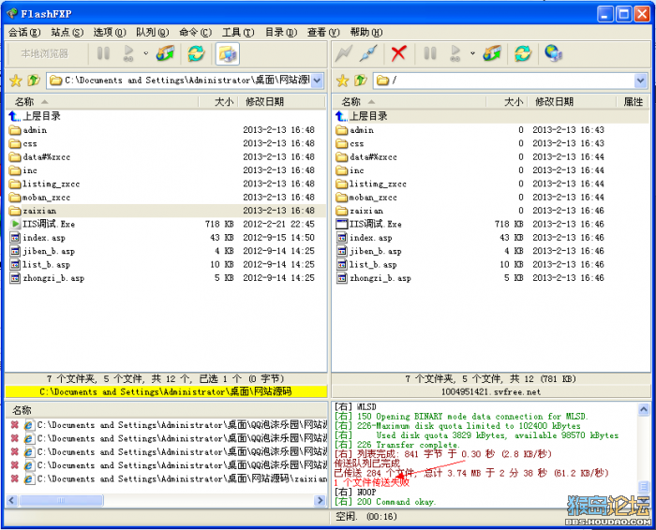Select 上层目录 in the remote pane
656x530 pixels.
[492, 116]
